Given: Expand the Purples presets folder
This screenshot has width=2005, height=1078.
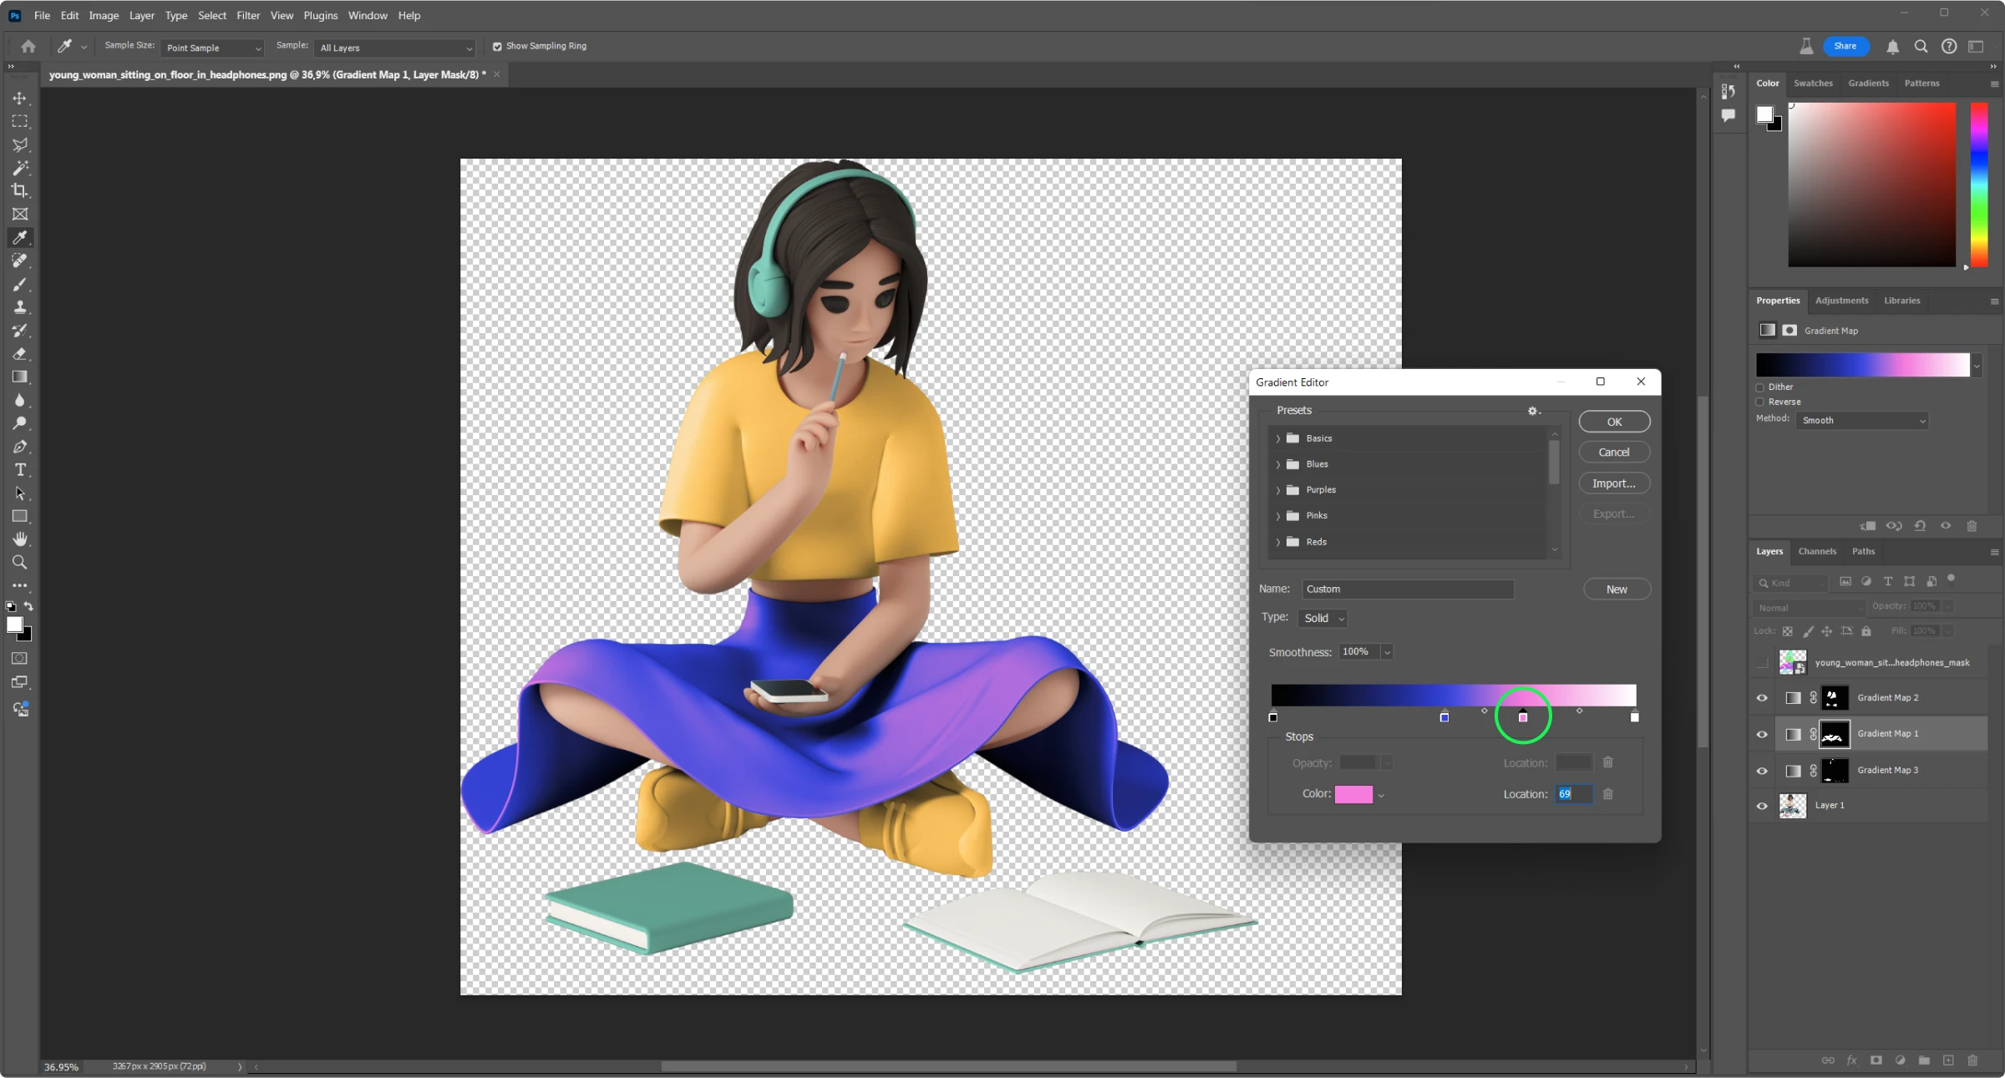Looking at the screenshot, I should [1277, 491].
